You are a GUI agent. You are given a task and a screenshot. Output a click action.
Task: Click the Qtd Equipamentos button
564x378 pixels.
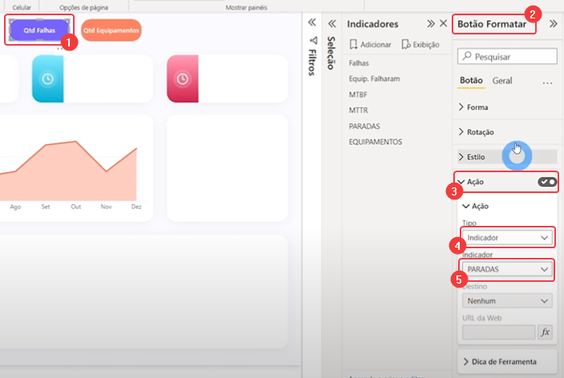click(x=111, y=30)
